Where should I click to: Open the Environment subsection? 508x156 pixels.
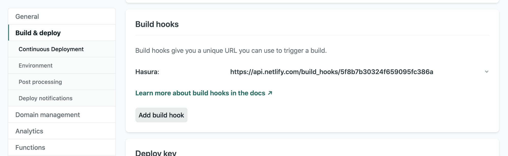pyautogui.click(x=36, y=66)
